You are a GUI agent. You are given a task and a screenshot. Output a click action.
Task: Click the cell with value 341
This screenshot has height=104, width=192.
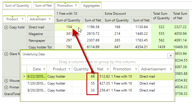(69, 34)
